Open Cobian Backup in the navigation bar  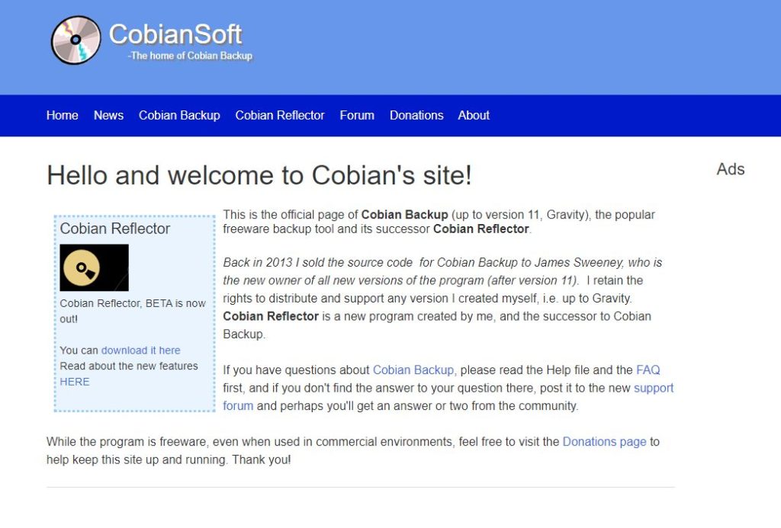179,116
